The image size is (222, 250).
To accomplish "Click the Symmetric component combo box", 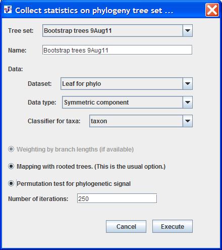I will (x=127, y=103).
